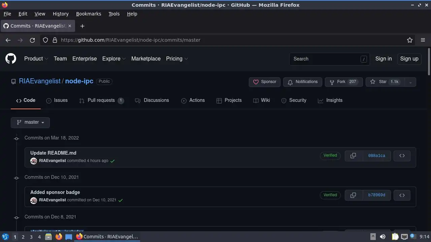
Task: Switch to the Pull requests tab
Action: click(x=101, y=100)
